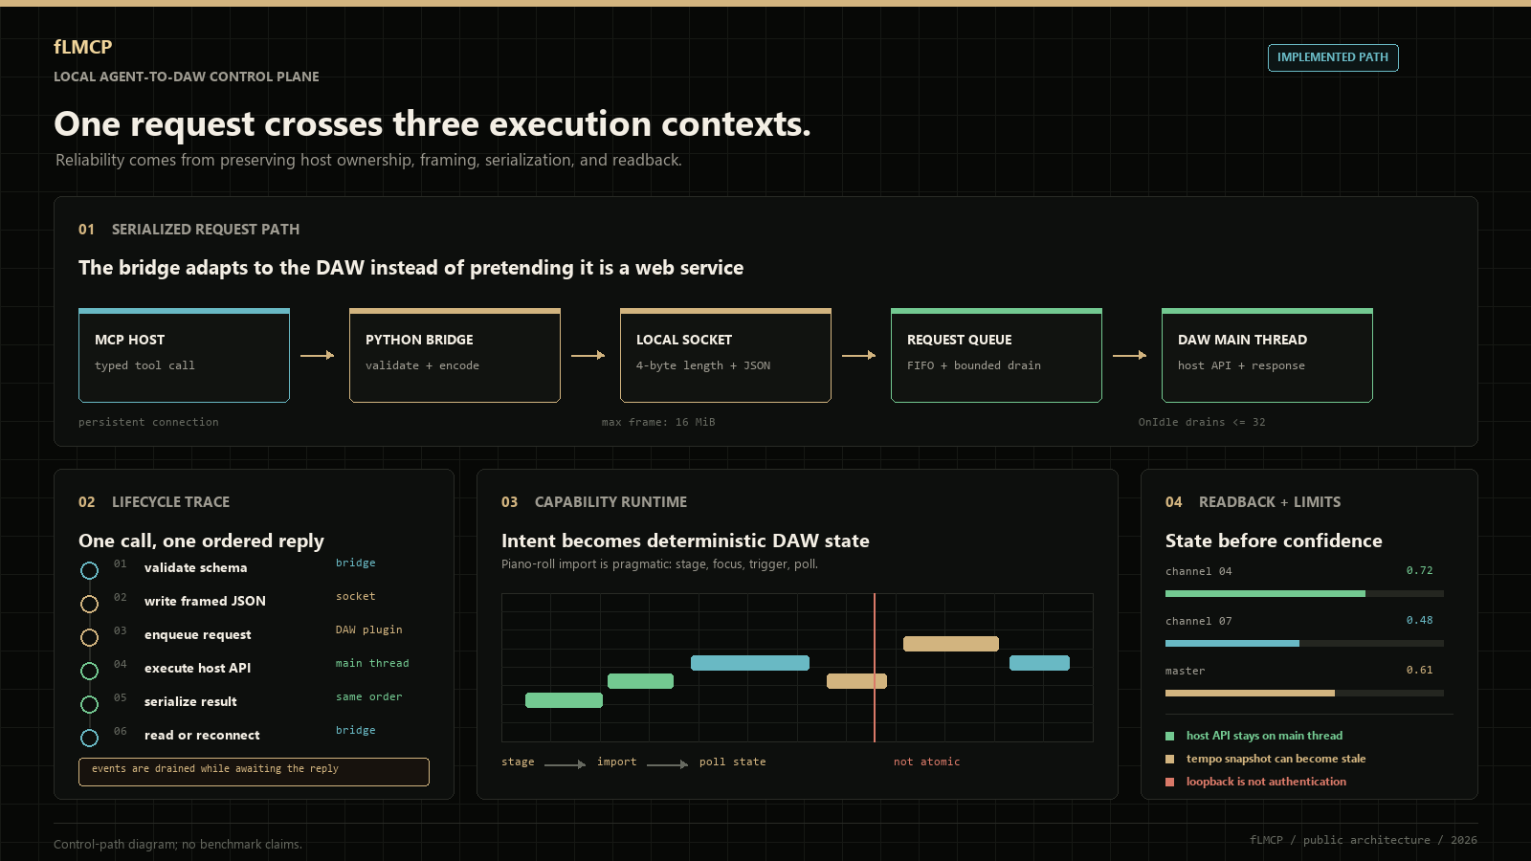Click the 'READBACK + LIMITS' section heading
The image size is (1531, 861).
[x=1270, y=502]
